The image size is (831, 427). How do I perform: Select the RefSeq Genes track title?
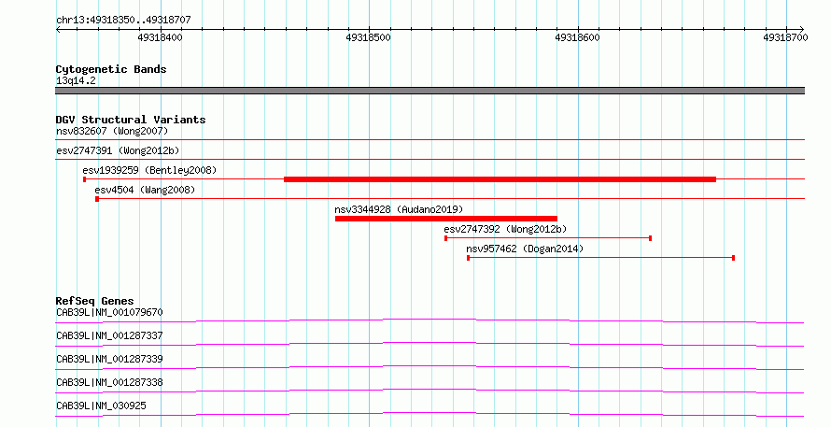point(94,301)
